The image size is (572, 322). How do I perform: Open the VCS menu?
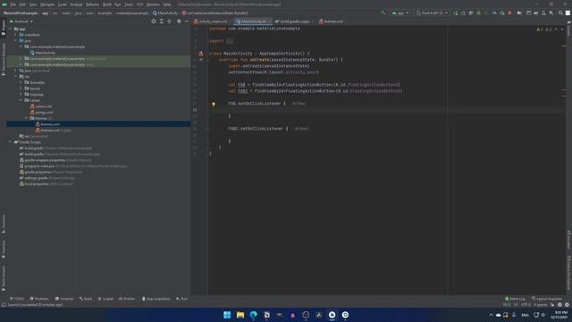click(139, 4)
